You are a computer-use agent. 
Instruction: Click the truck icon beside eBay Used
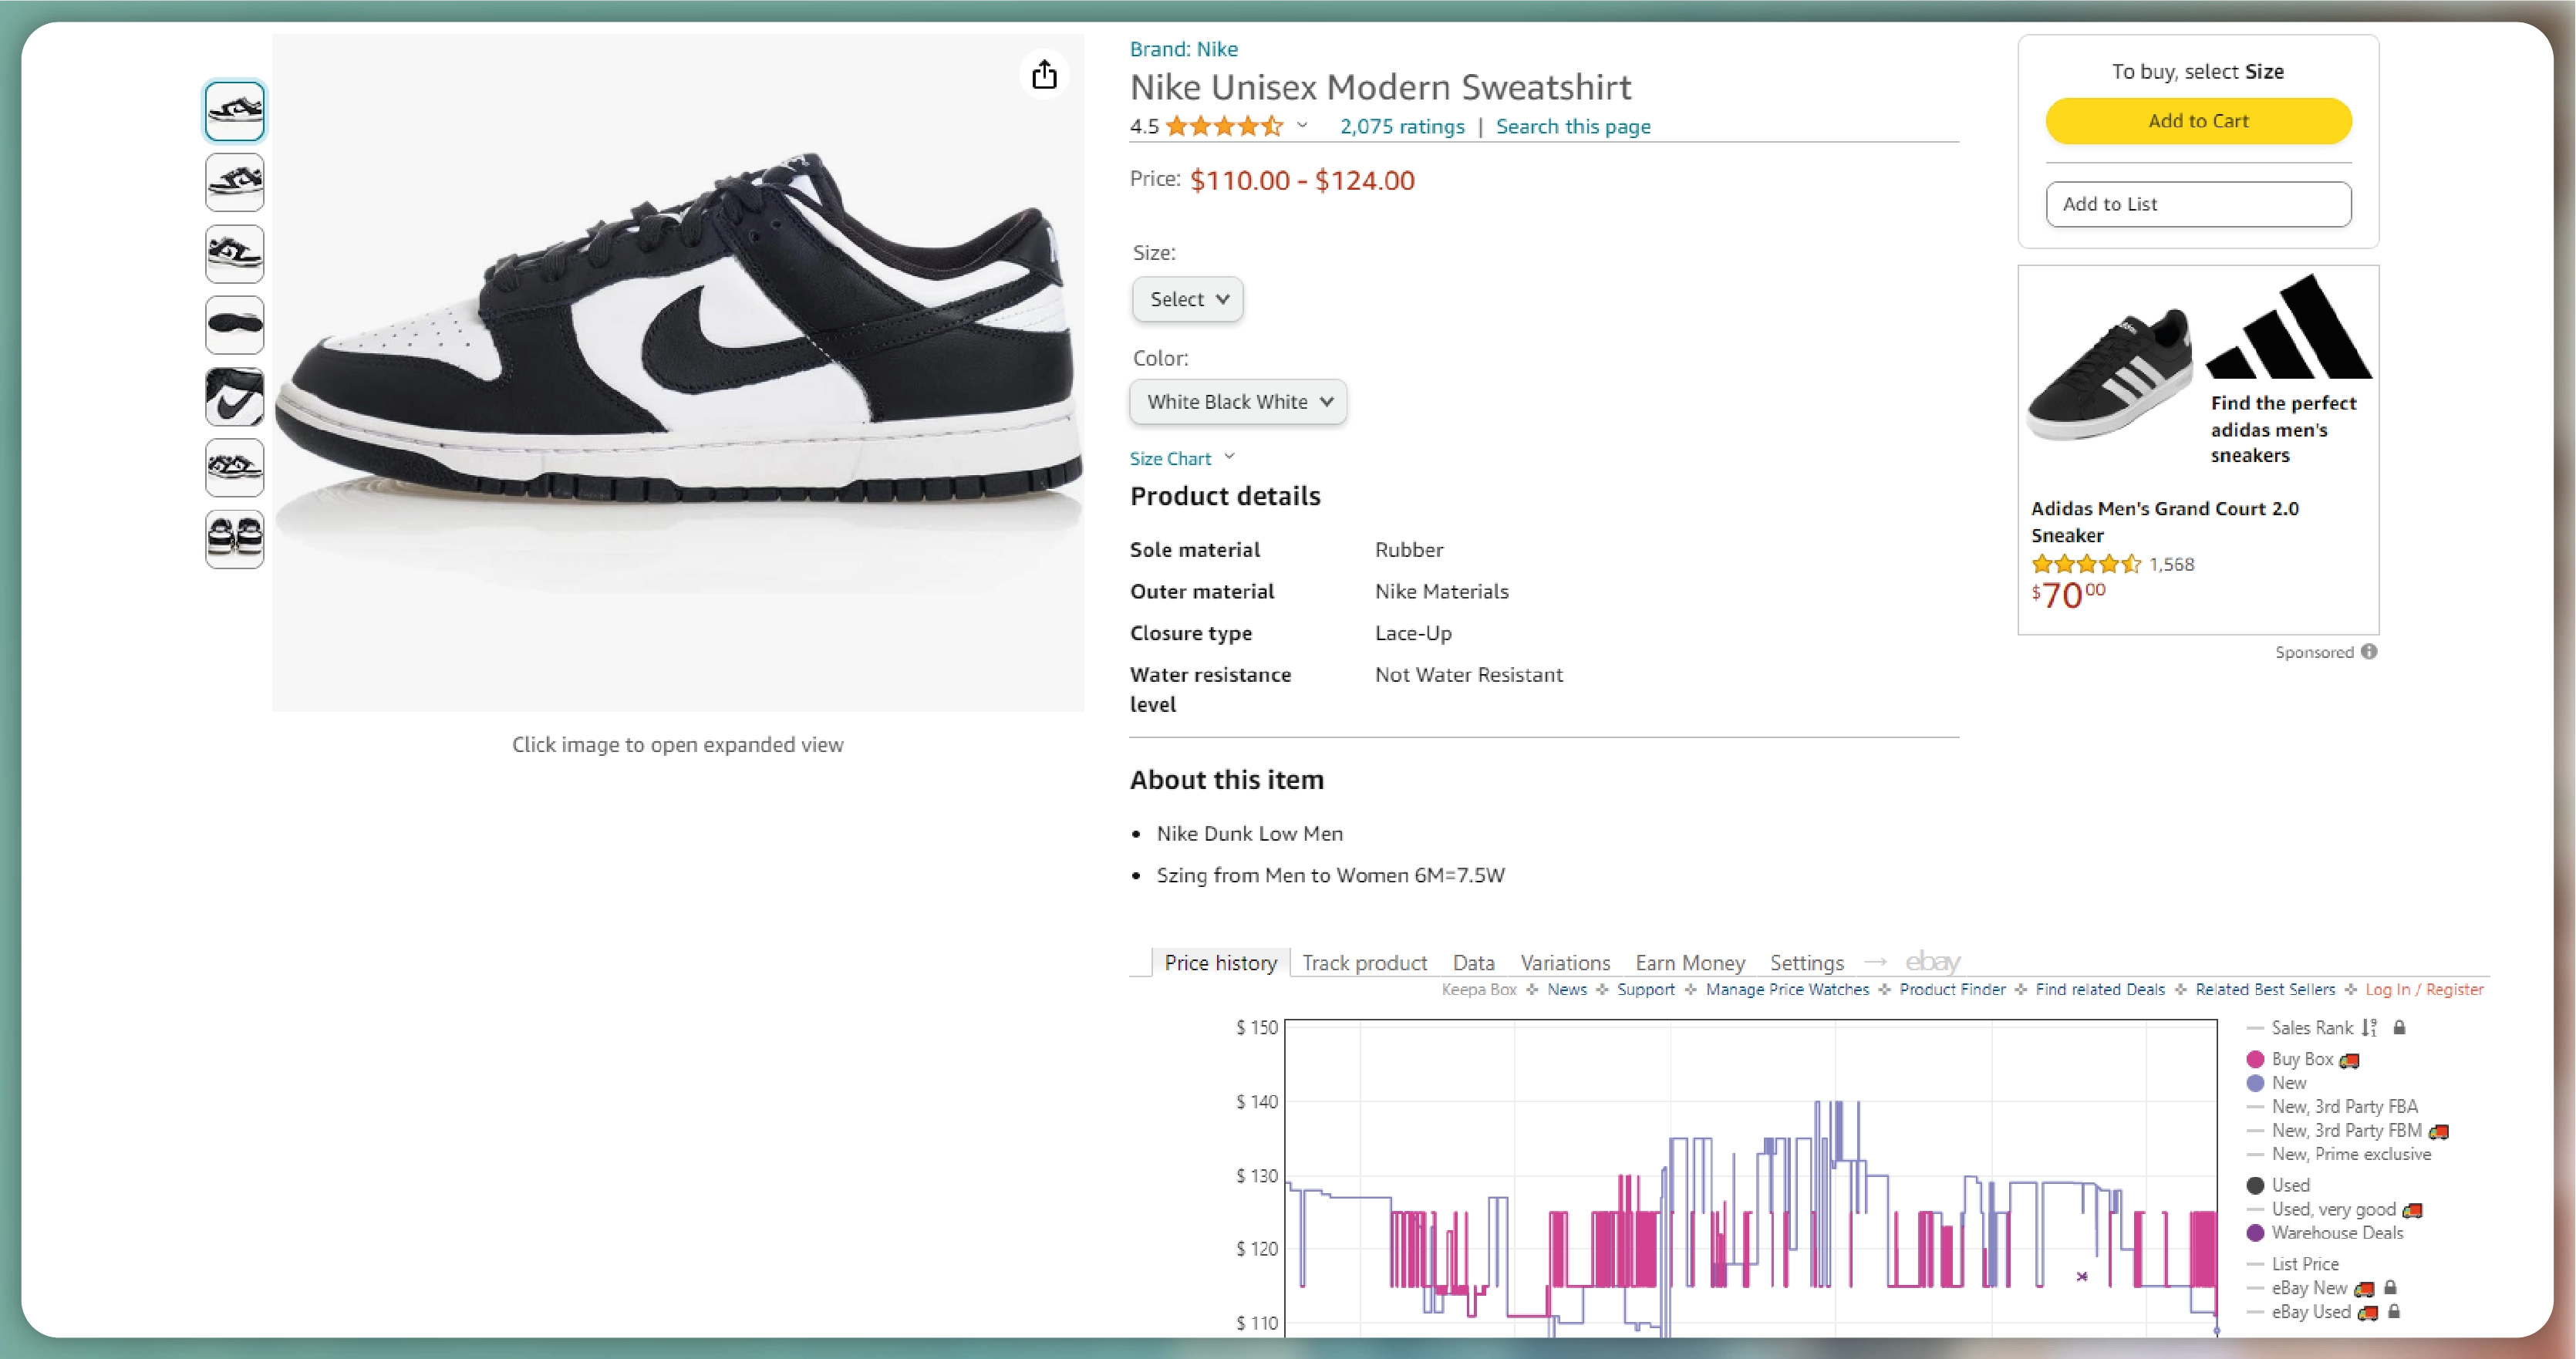[2367, 1313]
